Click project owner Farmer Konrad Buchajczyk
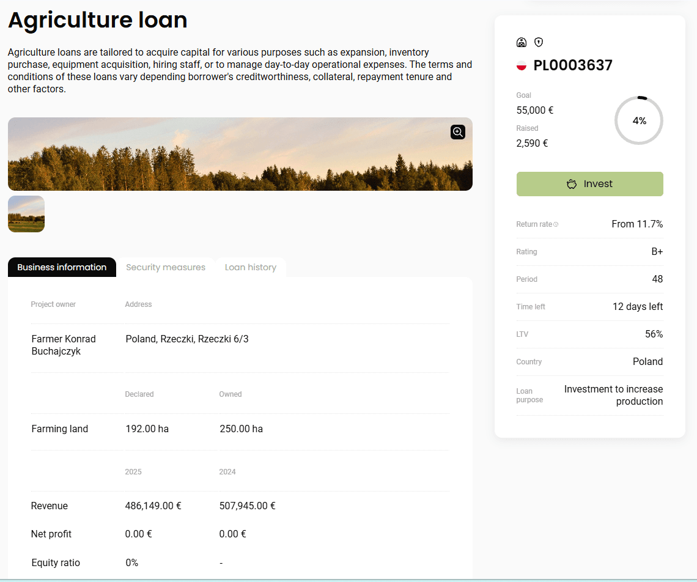 [64, 345]
